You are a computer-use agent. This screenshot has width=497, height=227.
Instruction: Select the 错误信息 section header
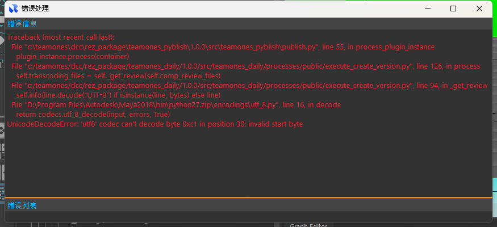tap(23, 24)
